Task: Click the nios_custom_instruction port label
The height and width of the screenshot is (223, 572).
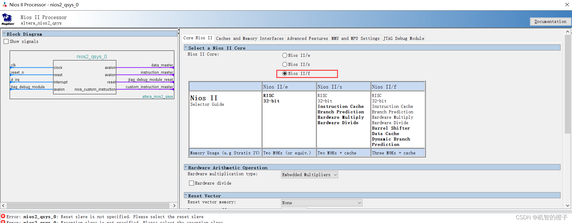Action: (95, 89)
